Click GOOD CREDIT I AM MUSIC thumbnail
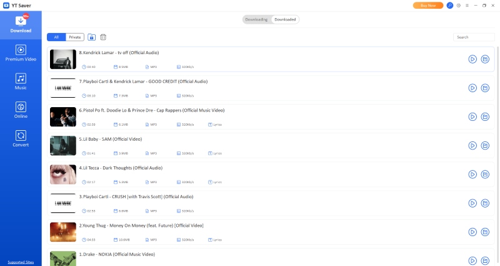Image resolution: width=500 pixels, height=266 pixels. pyautogui.click(x=63, y=88)
